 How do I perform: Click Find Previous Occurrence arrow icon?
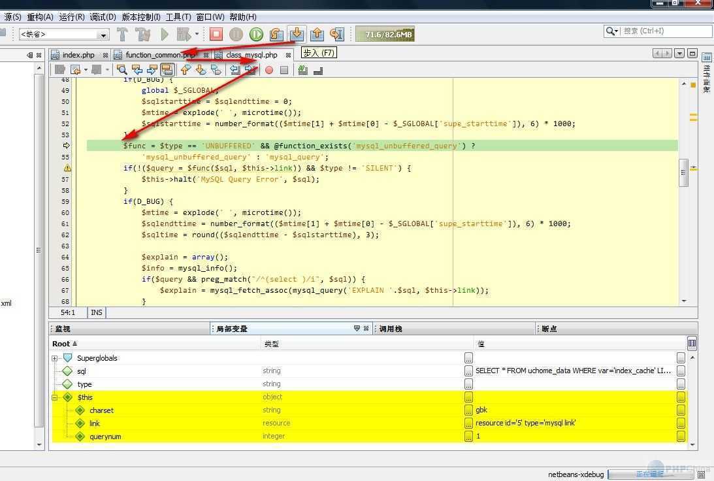tap(137, 70)
